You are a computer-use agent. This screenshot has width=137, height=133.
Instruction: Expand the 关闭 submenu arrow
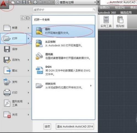pos(28,115)
